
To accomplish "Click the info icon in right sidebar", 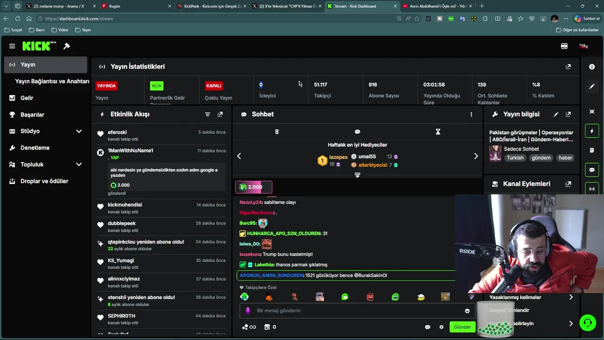I will pos(592,67).
